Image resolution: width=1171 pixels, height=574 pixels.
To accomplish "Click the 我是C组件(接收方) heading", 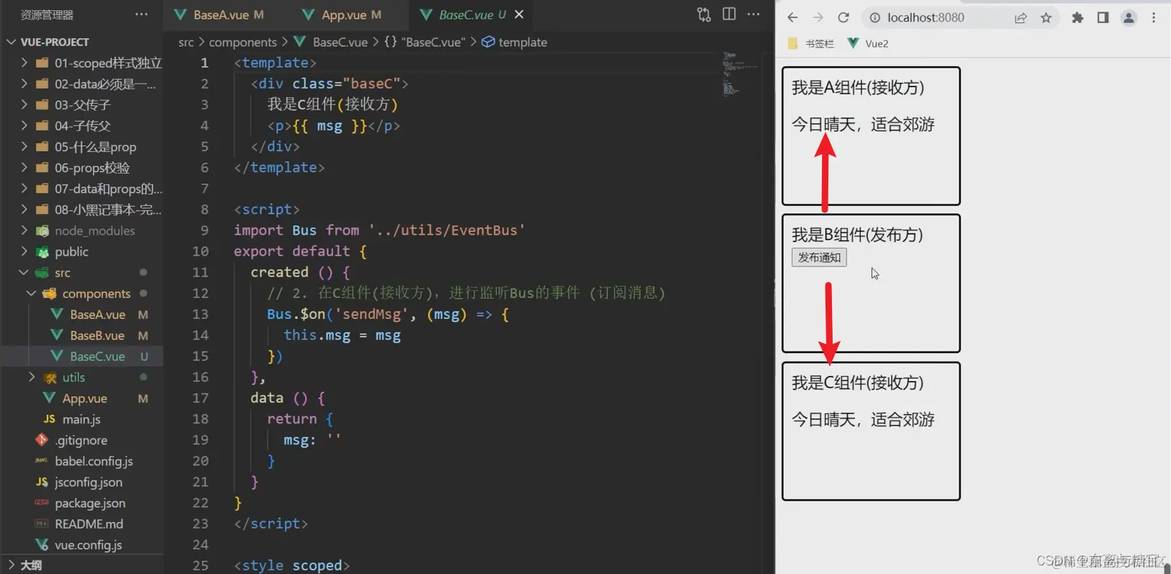I will tap(858, 382).
